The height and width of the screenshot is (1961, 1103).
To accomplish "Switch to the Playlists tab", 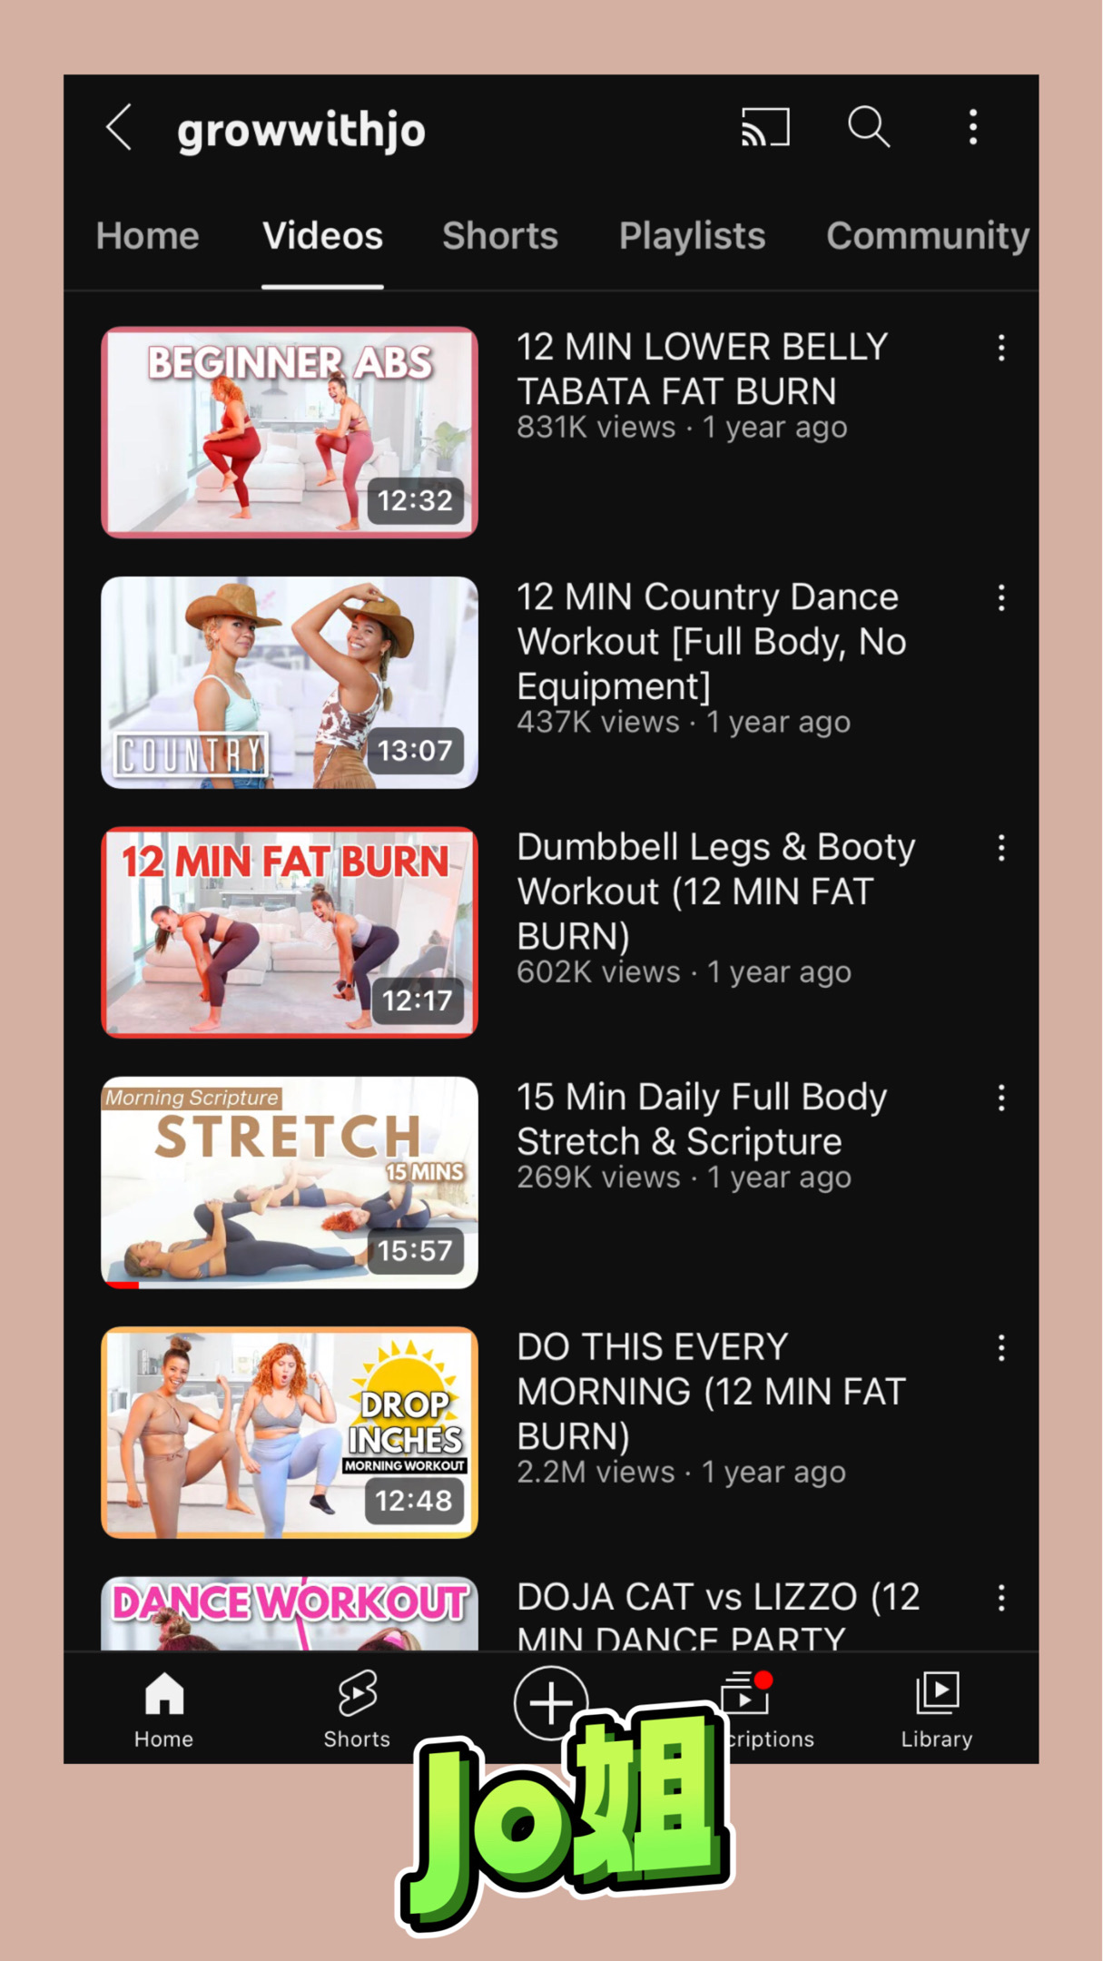I will 692,236.
